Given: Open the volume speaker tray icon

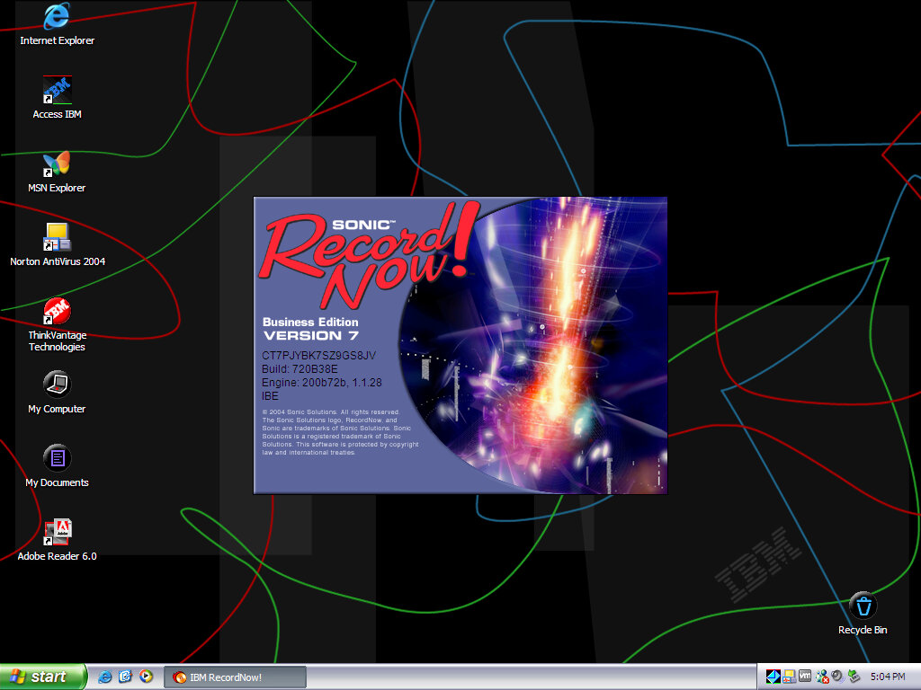Looking at the screenshot, I should pos(837,677).
